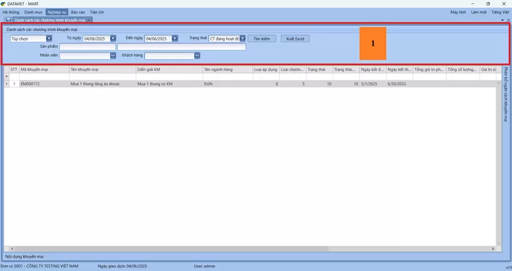Sort by Diễn giải KM column header
Image resolution: width=512 pixels, height=271 pixels.
click(169, 69)
